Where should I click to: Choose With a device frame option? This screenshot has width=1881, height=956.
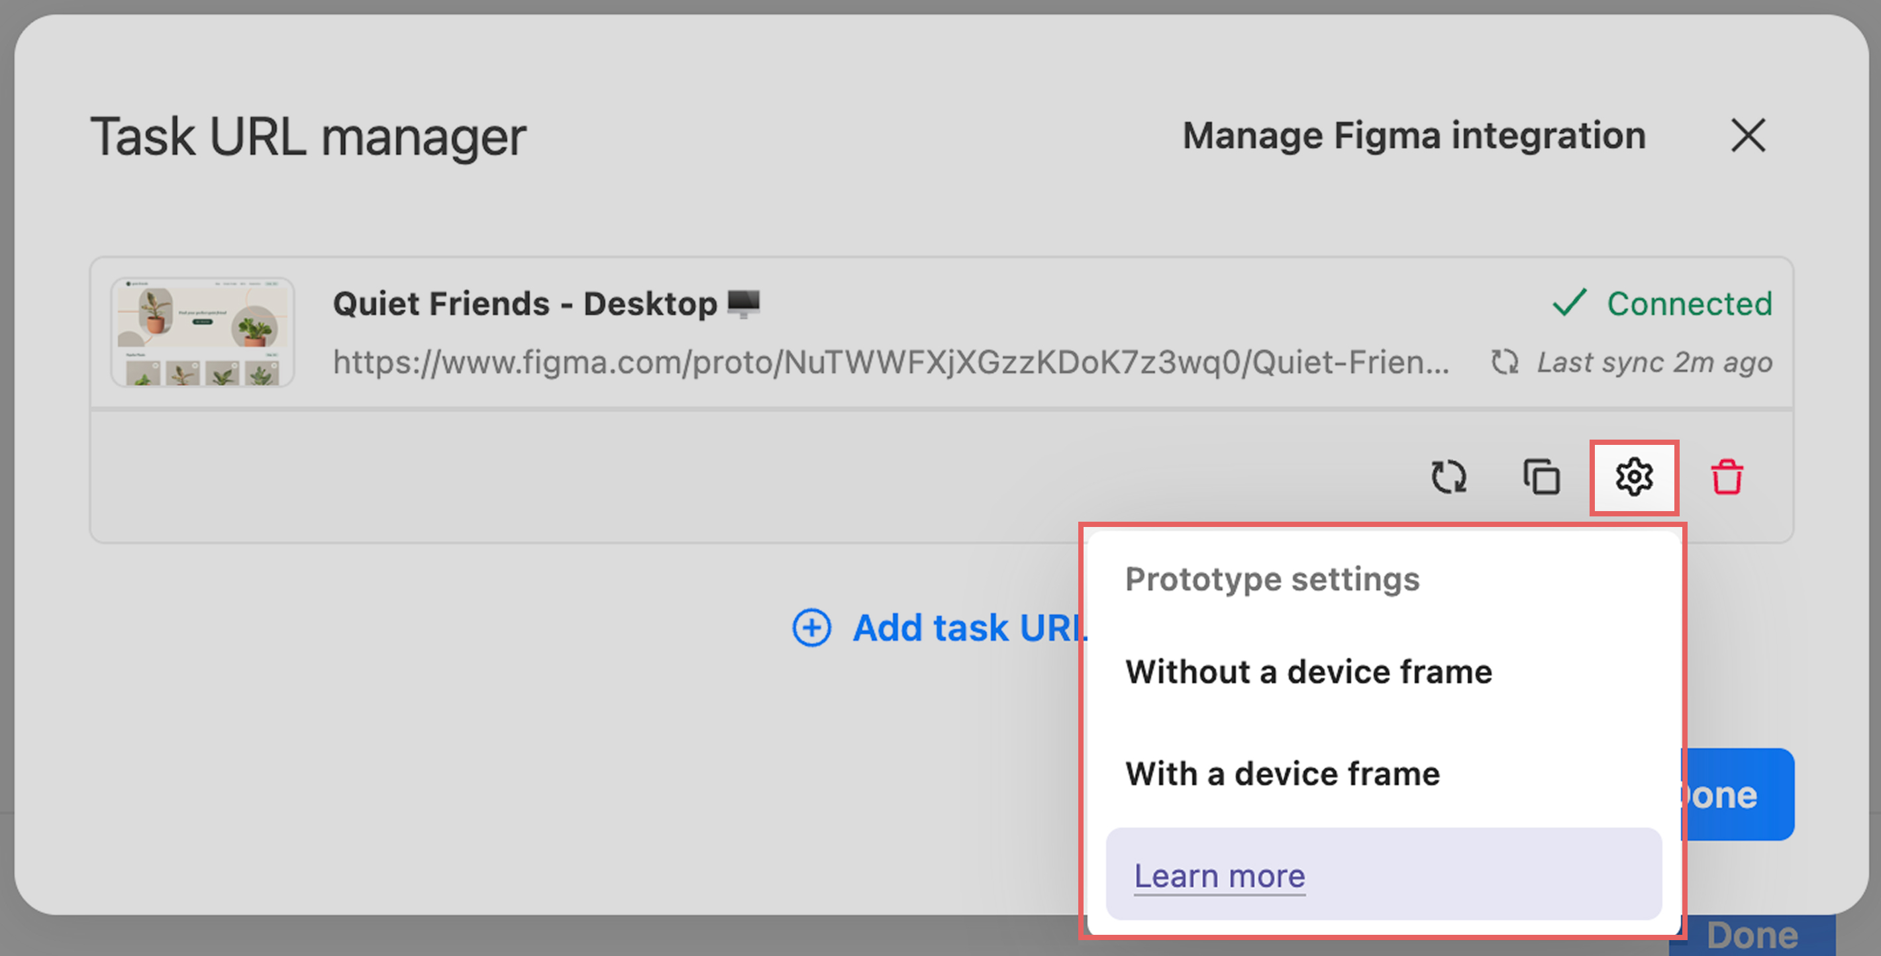coord(1282,773)
